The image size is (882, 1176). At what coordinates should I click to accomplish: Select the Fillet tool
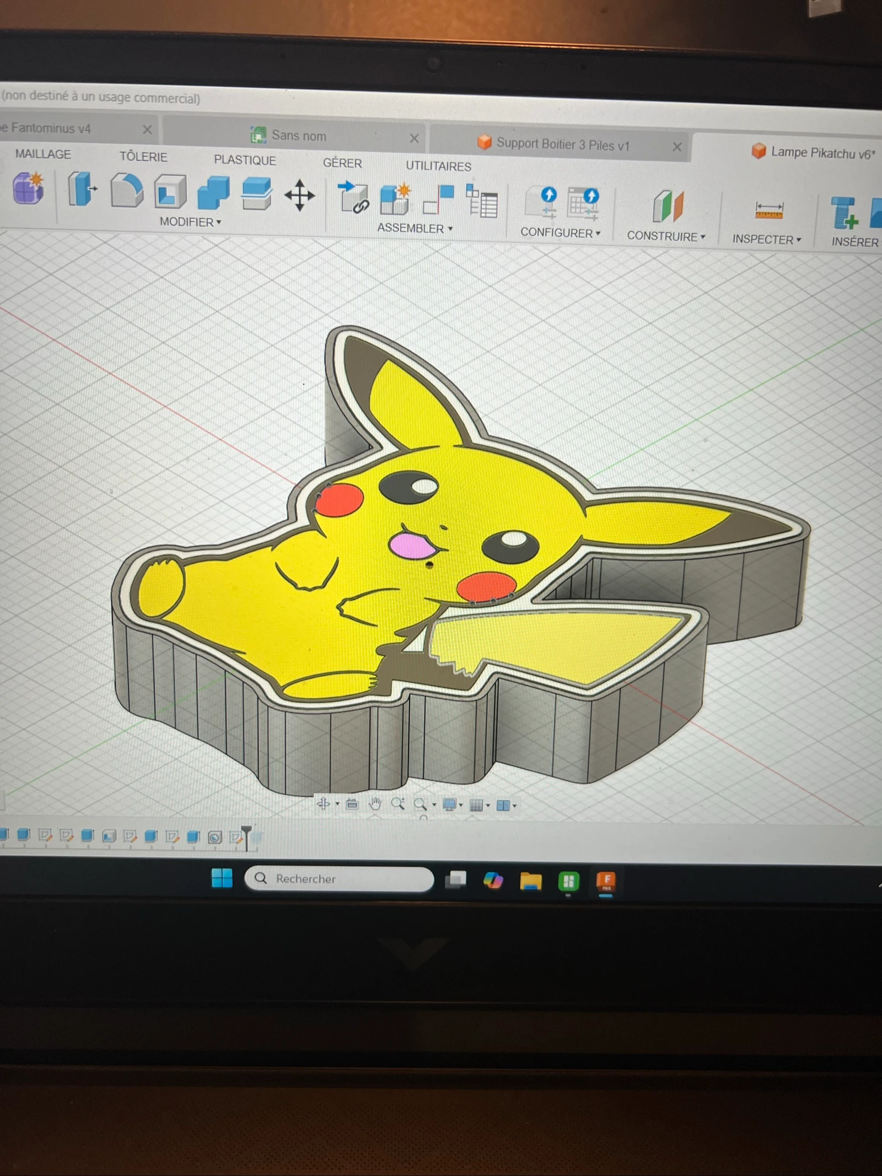click(x=126, y=191)
